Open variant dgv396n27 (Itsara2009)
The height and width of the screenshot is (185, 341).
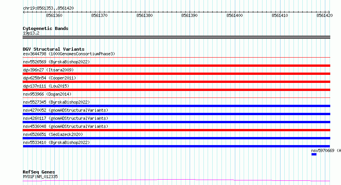pyautogui.click(x=48, y=70)
